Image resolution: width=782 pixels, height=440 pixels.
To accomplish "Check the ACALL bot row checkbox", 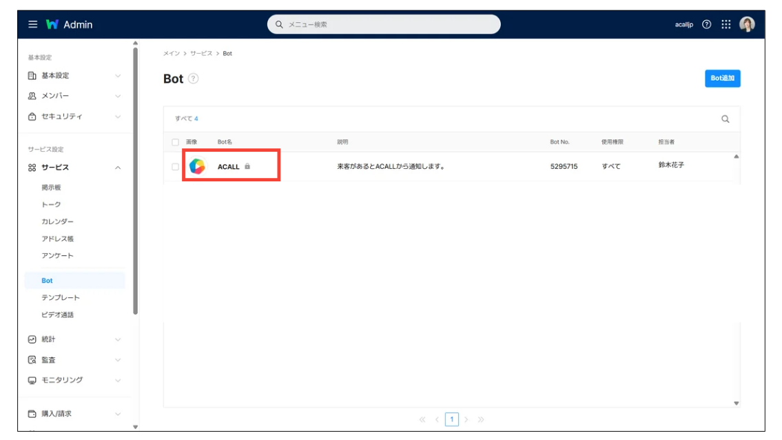I will click(175, 167).
